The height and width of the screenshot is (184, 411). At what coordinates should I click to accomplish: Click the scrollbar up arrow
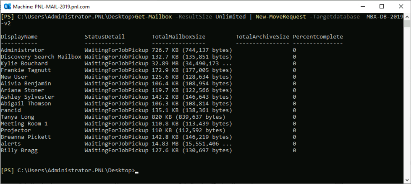pos(407,16)
